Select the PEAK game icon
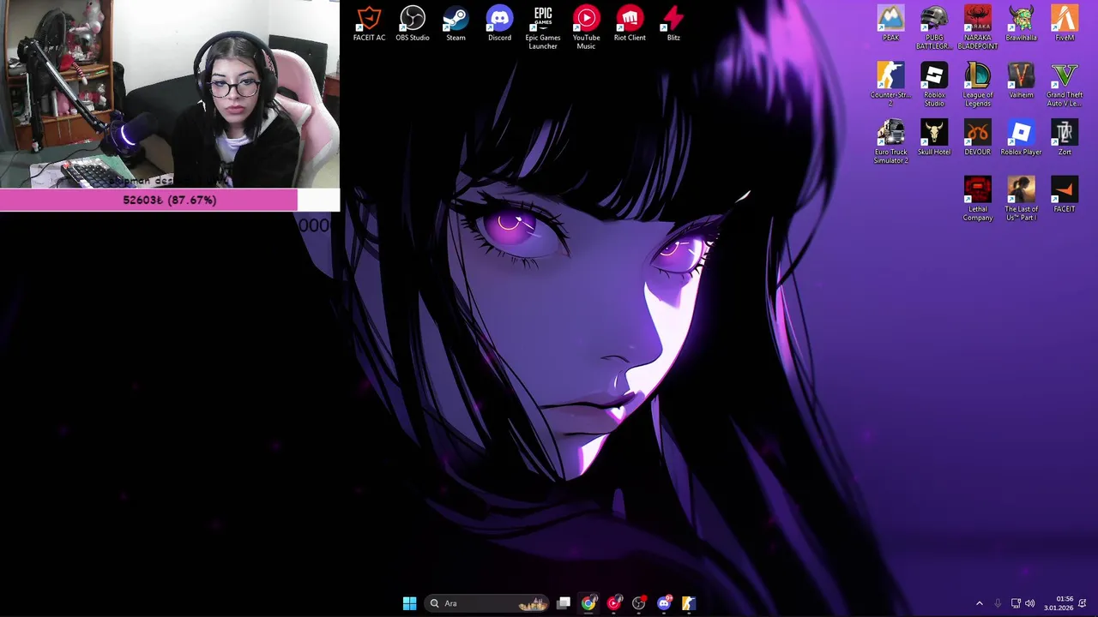 point(890,23)
